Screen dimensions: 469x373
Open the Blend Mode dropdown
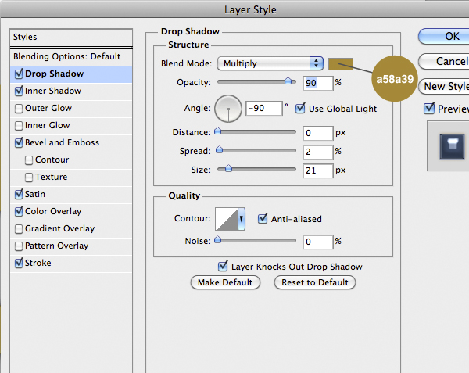click(270, 63)
